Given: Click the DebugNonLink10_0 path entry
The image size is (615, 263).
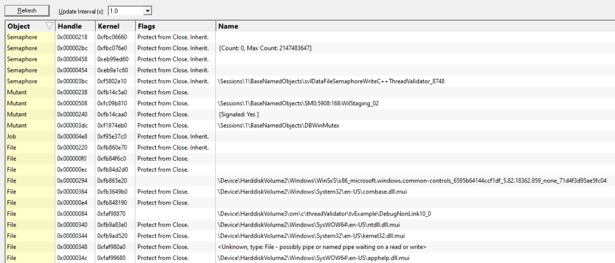Looking at the screenshot, I should tap(324, 214).
